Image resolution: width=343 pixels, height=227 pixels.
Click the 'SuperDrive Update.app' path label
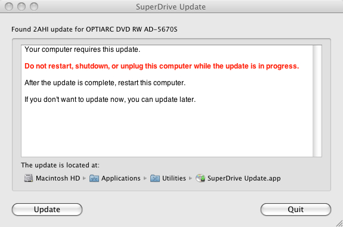[x=244, y=179]
